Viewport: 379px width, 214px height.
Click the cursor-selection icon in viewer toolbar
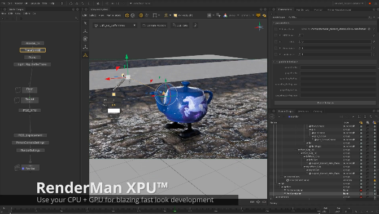pos(219,15)
